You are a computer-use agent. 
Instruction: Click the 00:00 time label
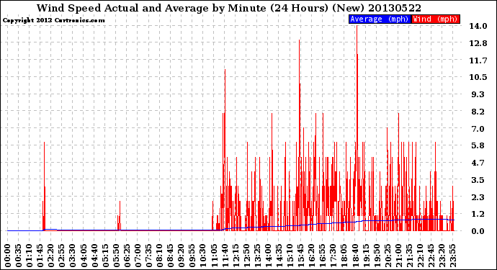[x=8, y=256]
